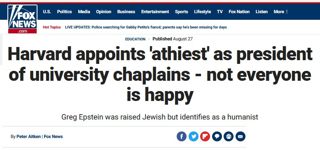Image resolution: width=320 pixels, height=150 pixels.
Task: Print the article using printer icon
Action: coord(229,136)
